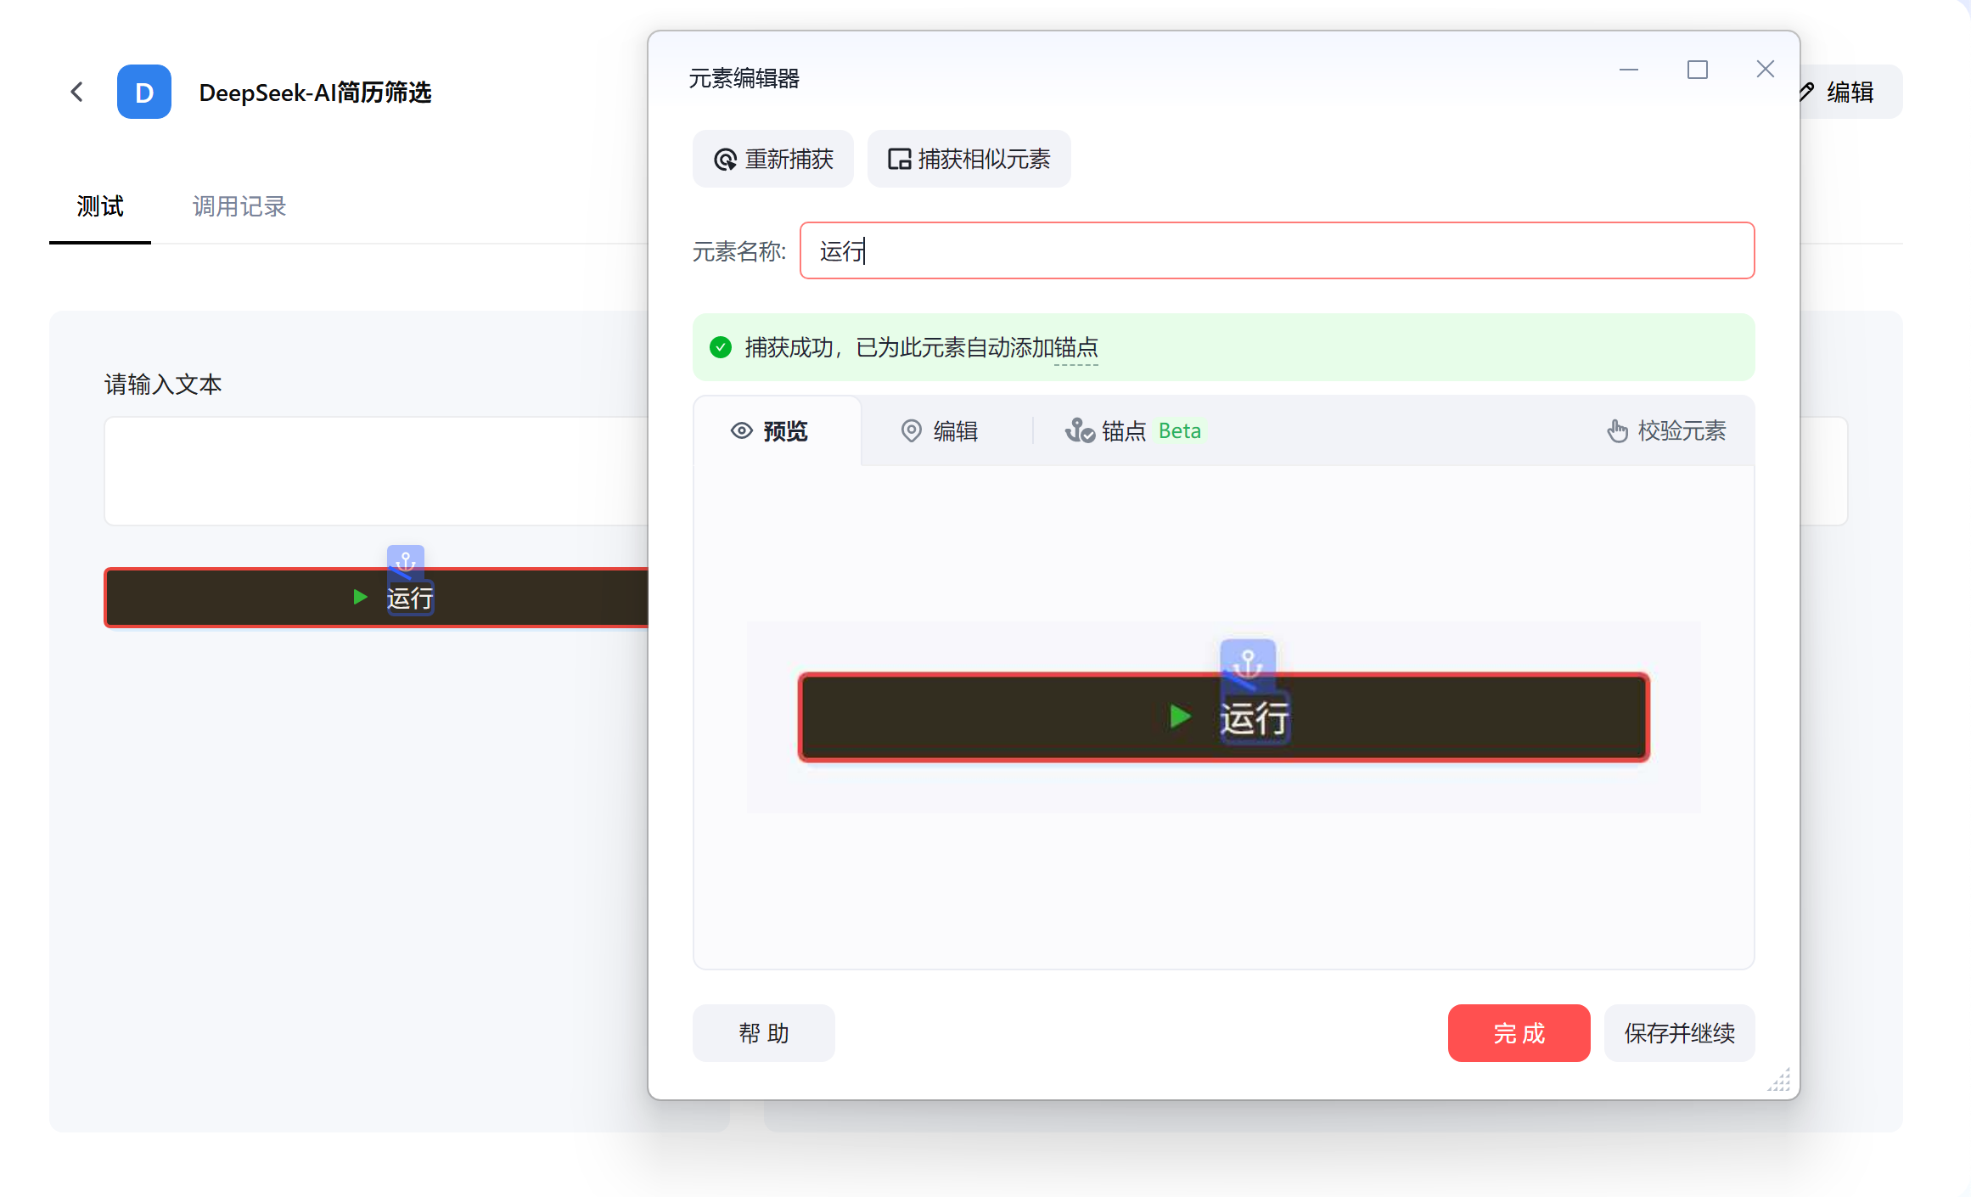Click the 元素名称 input field
The image size is (1971, 1197).
coord(1276,251)
